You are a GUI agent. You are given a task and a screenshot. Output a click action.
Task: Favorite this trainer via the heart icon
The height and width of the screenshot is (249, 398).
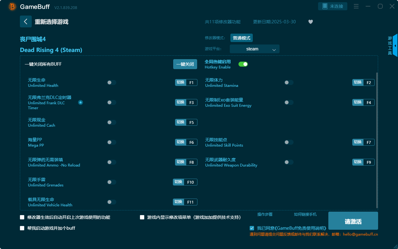(x=310, y=22)
